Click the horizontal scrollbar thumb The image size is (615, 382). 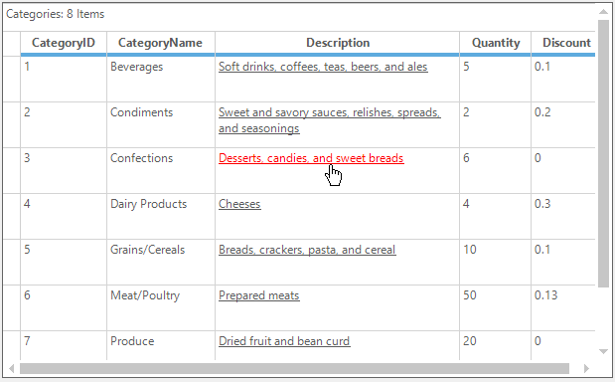click(294, 369)
